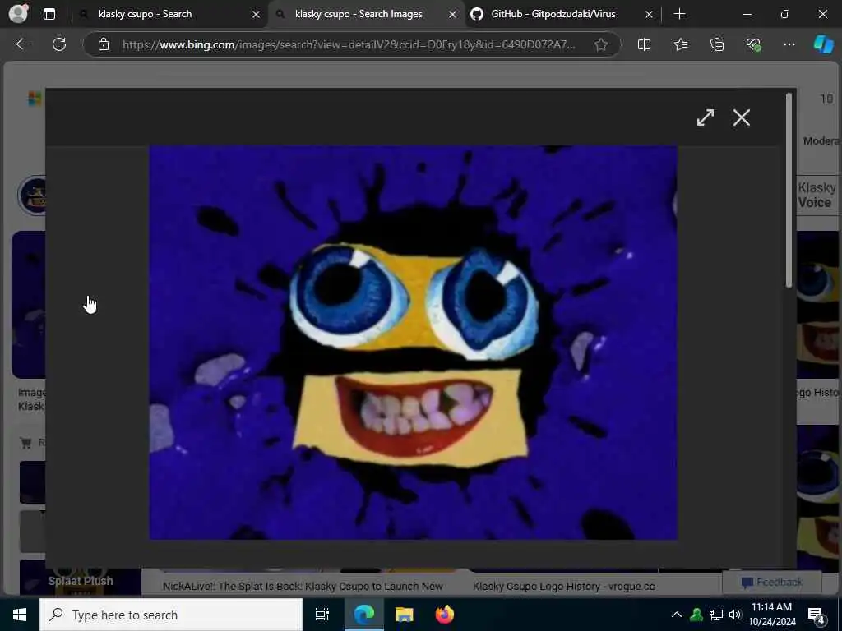This screenshot has width=842, height=631.
Task: Open the Collections panel
Action: (x=717, y=44)
